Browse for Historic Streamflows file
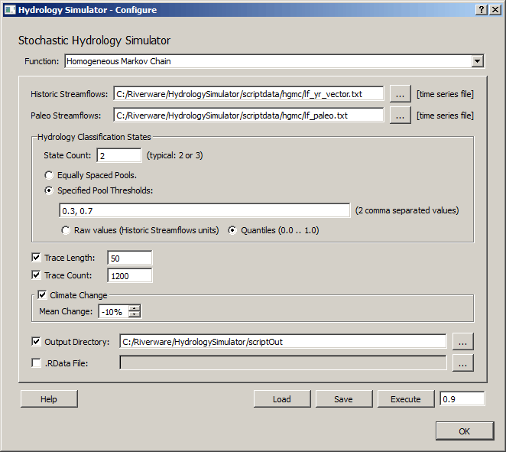The height and width of the screenshot is (452, 506). click(401, 94)
